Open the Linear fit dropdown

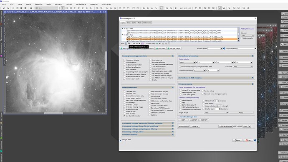click(x=243, y=67)
